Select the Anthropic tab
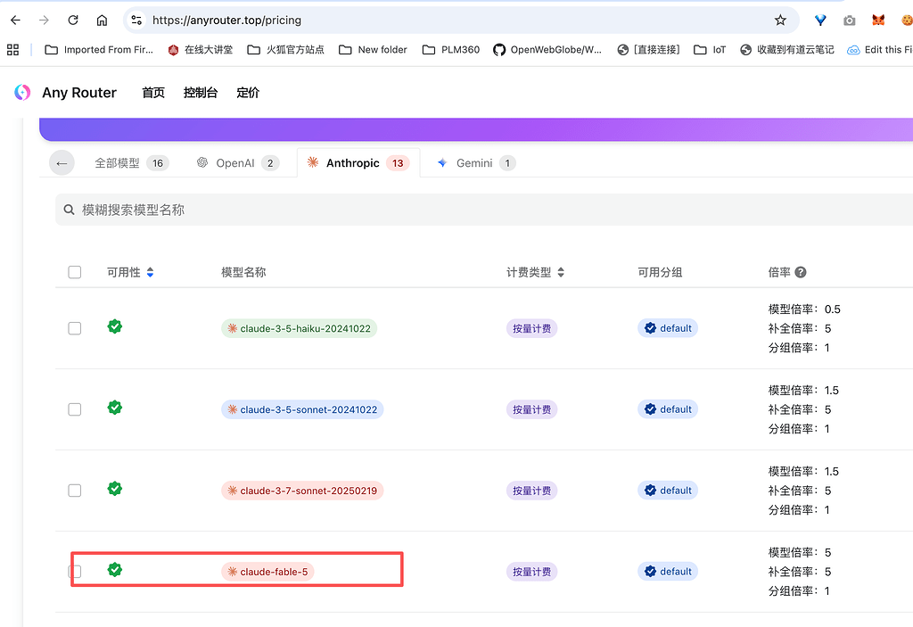Image resolution: width=913 pixels, height=627 pixels. [358, 163]
